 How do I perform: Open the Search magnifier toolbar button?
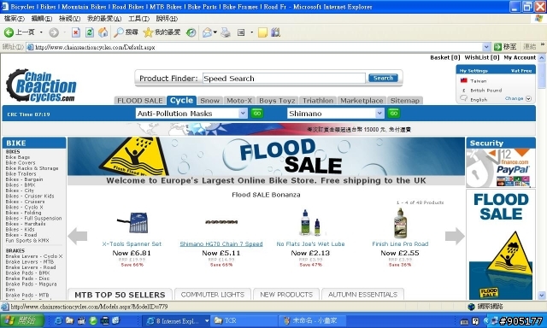[x=126, y=32]
